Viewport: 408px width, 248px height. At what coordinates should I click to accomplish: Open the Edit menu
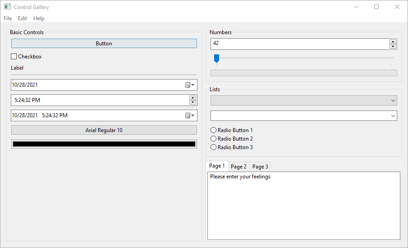22,18
